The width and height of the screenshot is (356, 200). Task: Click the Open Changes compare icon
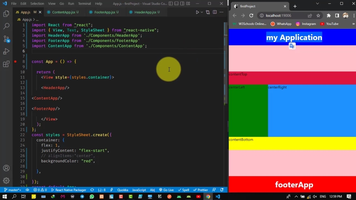click(x=208, y=12)
